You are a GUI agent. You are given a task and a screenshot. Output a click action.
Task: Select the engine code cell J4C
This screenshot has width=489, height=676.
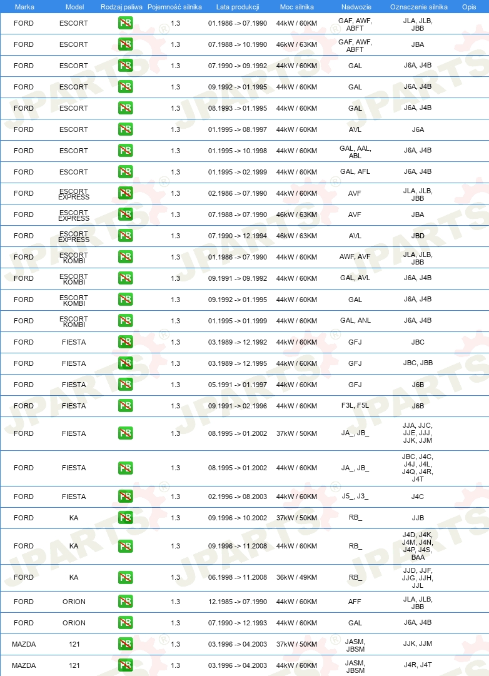418,497
